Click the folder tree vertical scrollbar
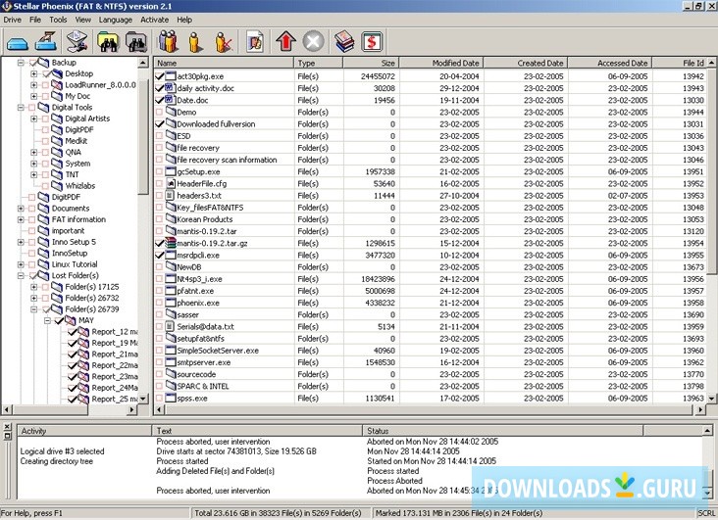 (144, 245)
